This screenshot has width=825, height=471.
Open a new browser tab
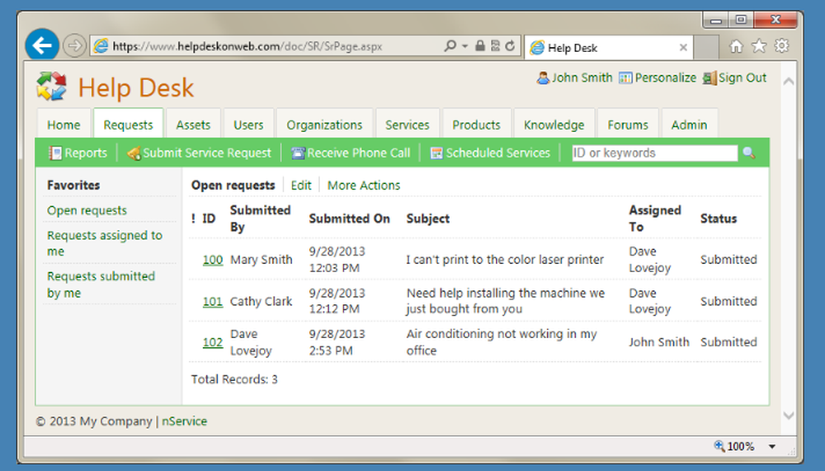(707, 47)
